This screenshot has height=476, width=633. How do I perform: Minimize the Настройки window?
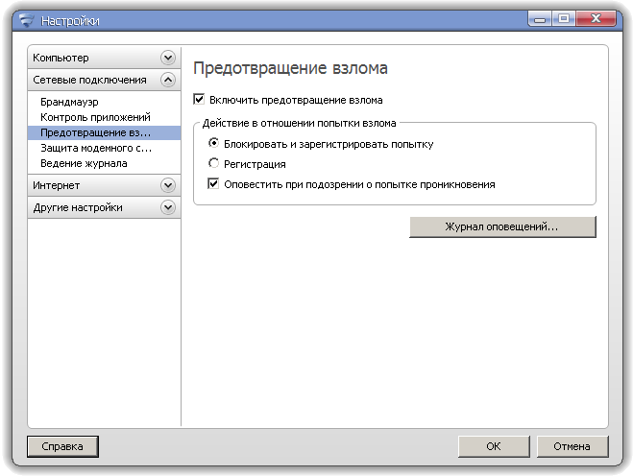pos(540,19)
